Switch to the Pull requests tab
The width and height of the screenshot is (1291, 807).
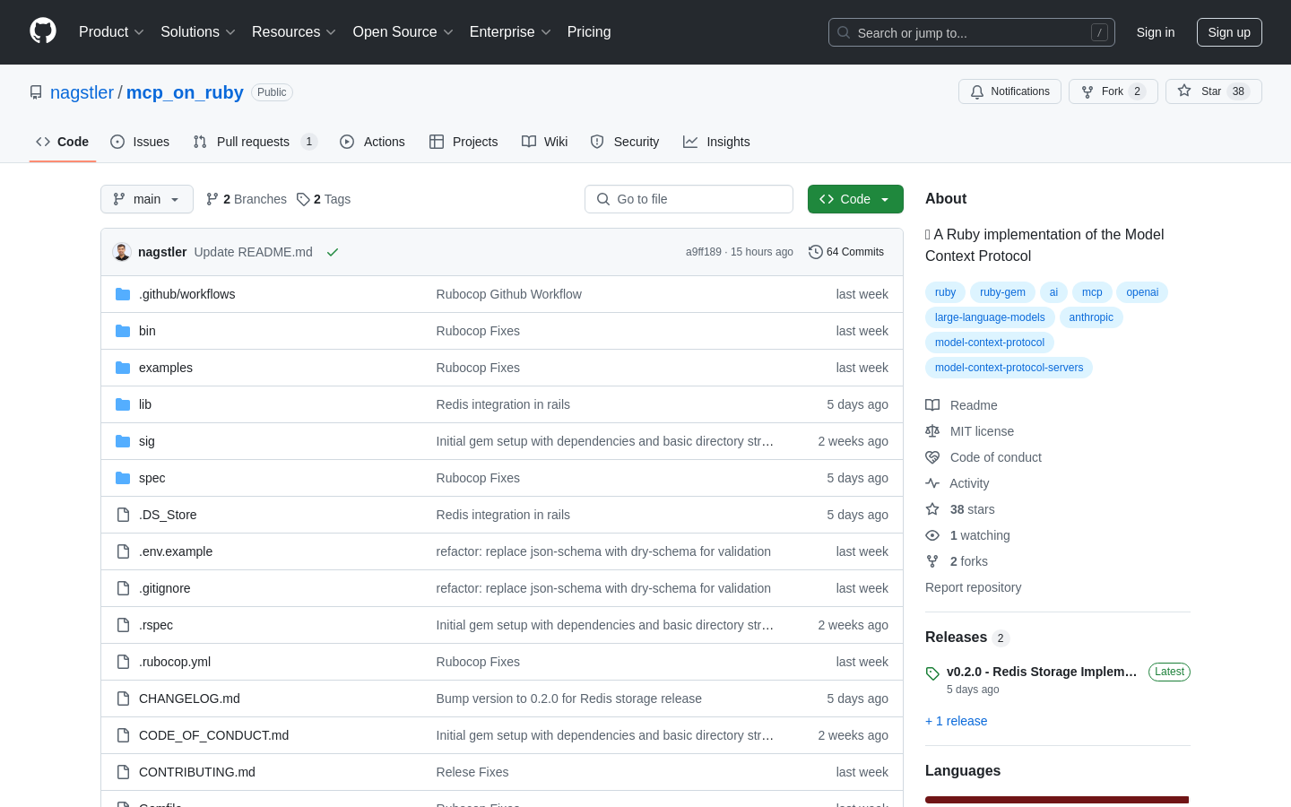pos(256,142)
